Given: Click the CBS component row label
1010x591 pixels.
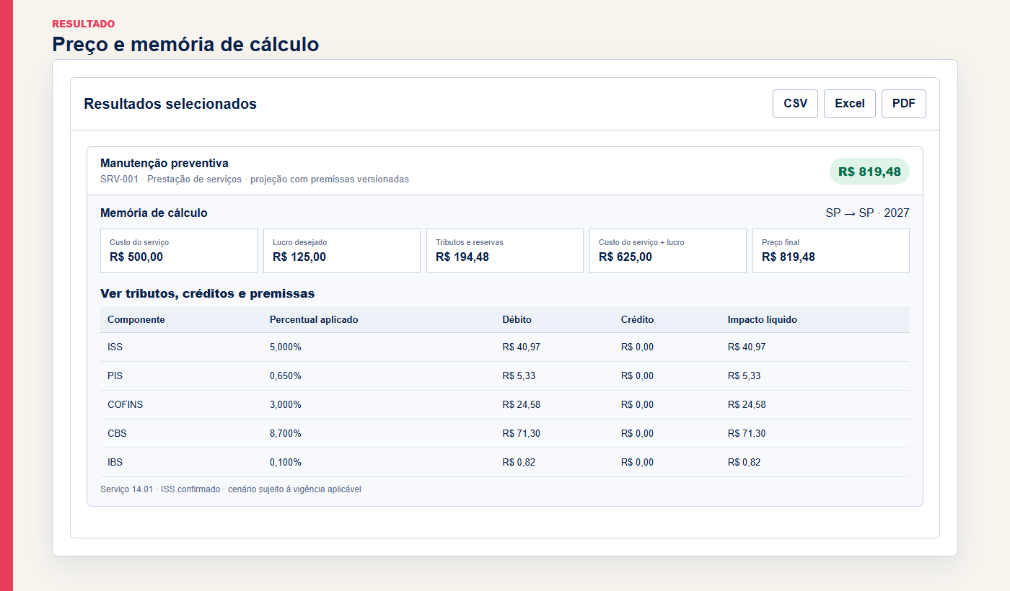Looking at the screenshot, I should coord(117,434).
